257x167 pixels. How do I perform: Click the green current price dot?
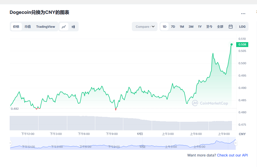point(232,44)
